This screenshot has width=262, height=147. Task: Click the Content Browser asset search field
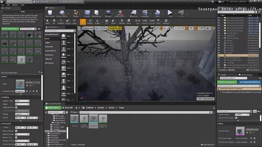(146, 112)
